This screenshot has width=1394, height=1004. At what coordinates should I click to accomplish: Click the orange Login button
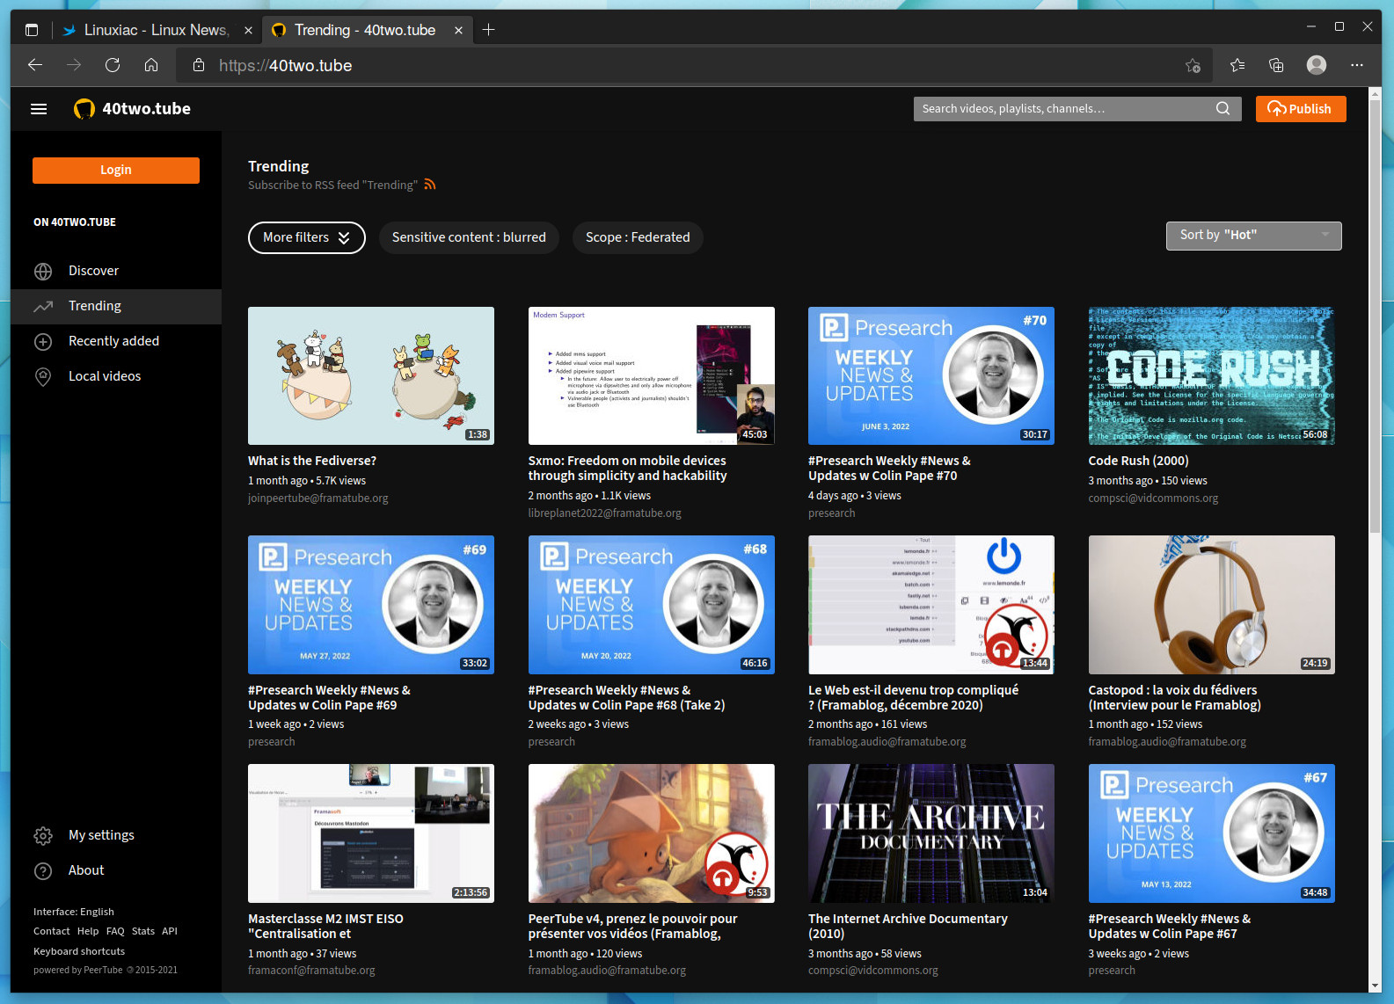(x=116, y=171)
